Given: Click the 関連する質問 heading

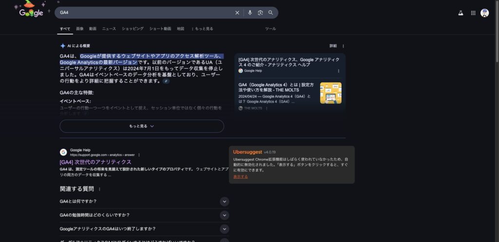Looking at the screenshot, I should pyautogui.click(x=77, y=189).
